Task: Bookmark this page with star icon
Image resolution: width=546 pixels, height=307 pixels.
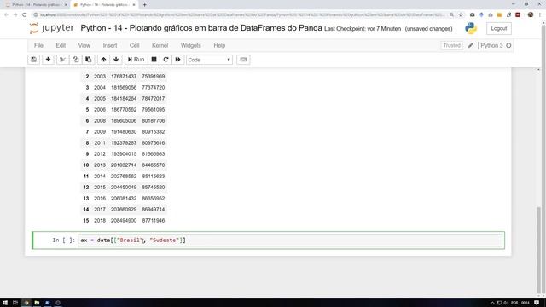Action: coord(461,15)
